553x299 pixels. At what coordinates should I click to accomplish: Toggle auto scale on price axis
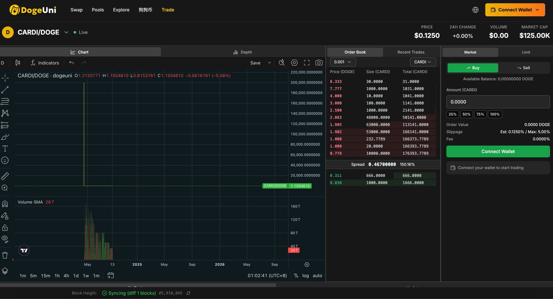[318, 276]
